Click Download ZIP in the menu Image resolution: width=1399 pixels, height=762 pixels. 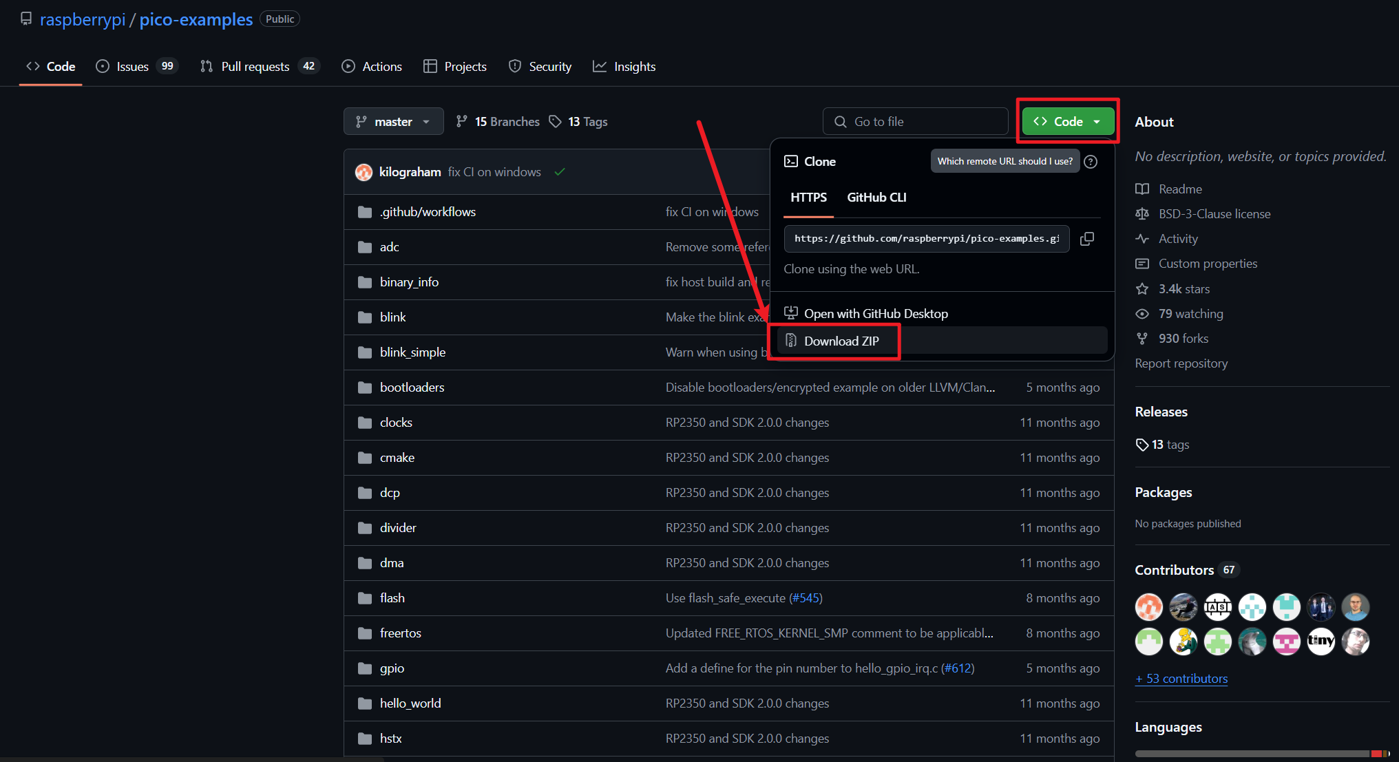(x=841, y=341)
